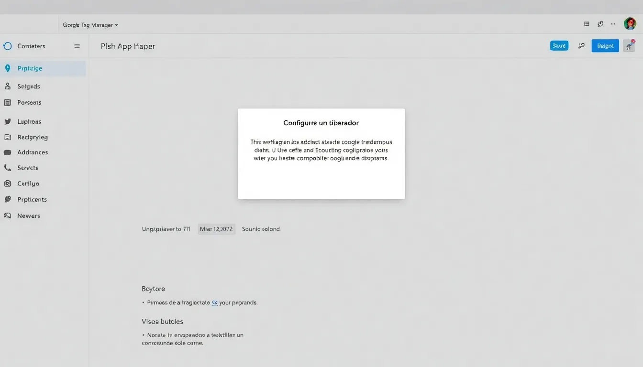
Task: Select the location pin icon for Prptaige
Action: (x=7, y=68)
